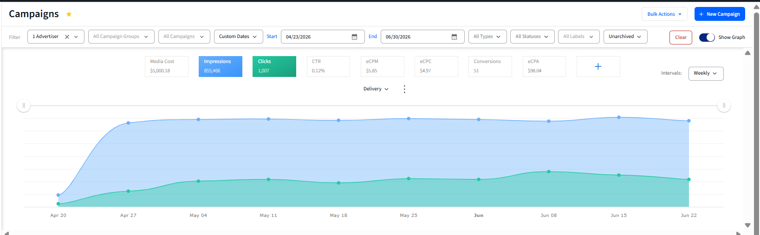Image resolution: width=760 pixels, height=235 pixels.
Task: Click the Impressions data point at May 25
Action: click(409, 119)
